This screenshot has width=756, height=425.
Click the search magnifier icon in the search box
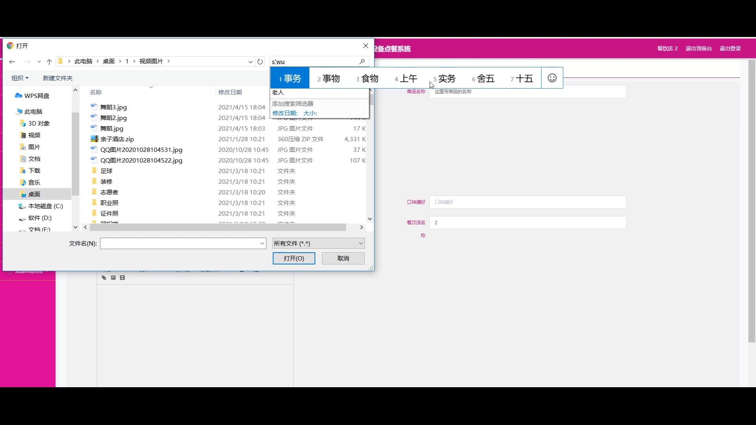pyautogui.click(x=362, y=62)
